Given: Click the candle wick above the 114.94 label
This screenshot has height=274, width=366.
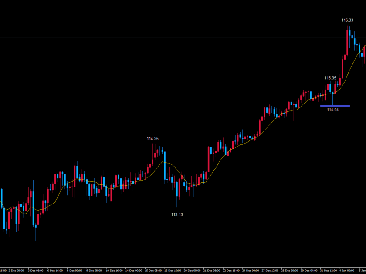Looking at the screenshot, I should point(333,99).
